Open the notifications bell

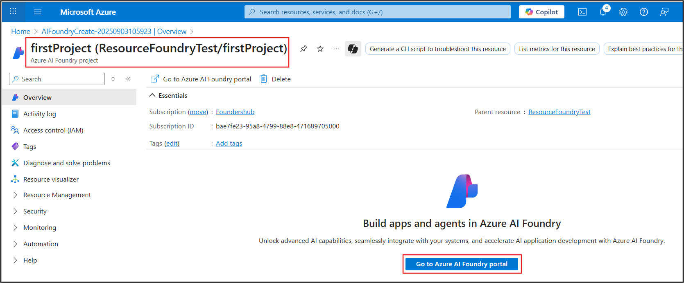pos(603,12)
